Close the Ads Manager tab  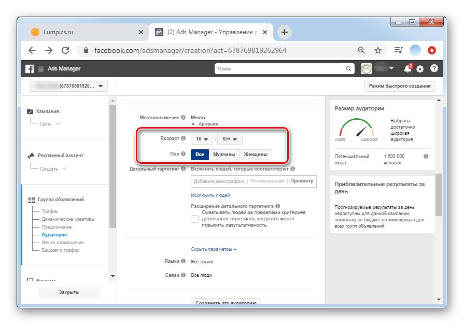[265, 32]
